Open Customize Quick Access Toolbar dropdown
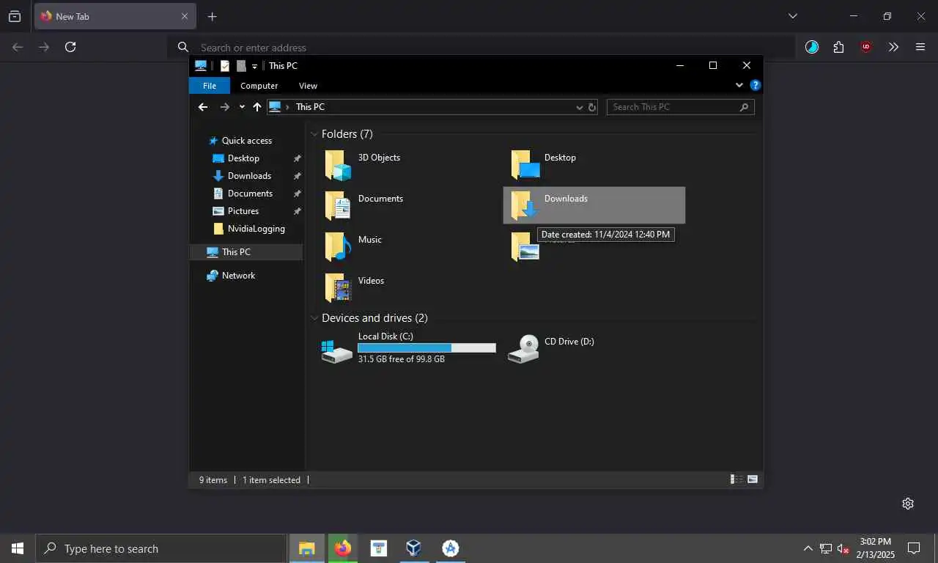Image resolution: width=938 pixels, height=563 pixels. [255, 66]
